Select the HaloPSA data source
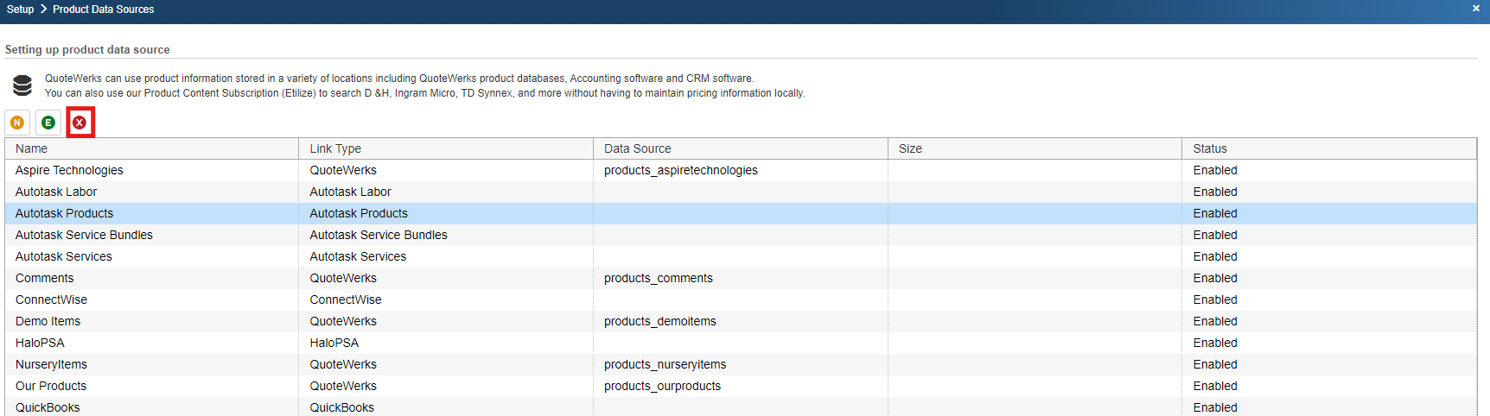This screenshot has width=1490, height=416. (x=40, y=343)
